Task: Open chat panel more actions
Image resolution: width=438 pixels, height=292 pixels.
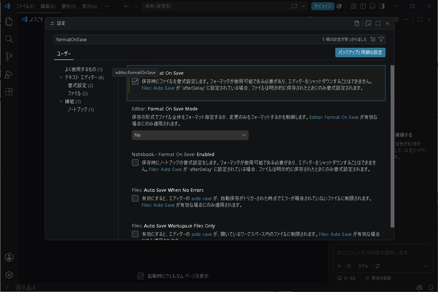Action: click(405, 19)
